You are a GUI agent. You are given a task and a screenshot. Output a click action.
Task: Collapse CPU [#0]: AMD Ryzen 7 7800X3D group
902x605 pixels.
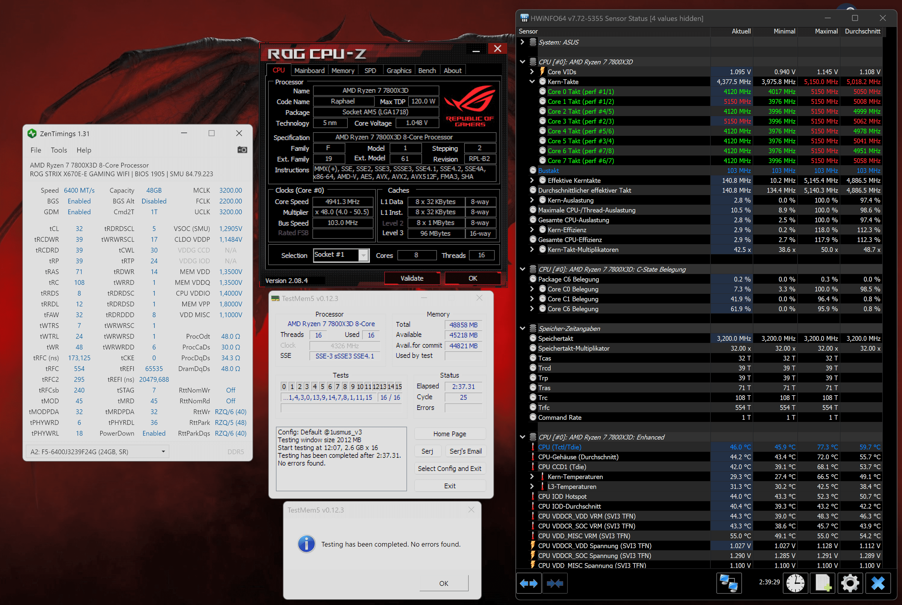[x=522, y=62]
